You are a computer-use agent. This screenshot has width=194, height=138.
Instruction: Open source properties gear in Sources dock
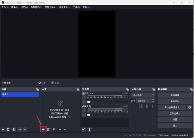(54, 130)
